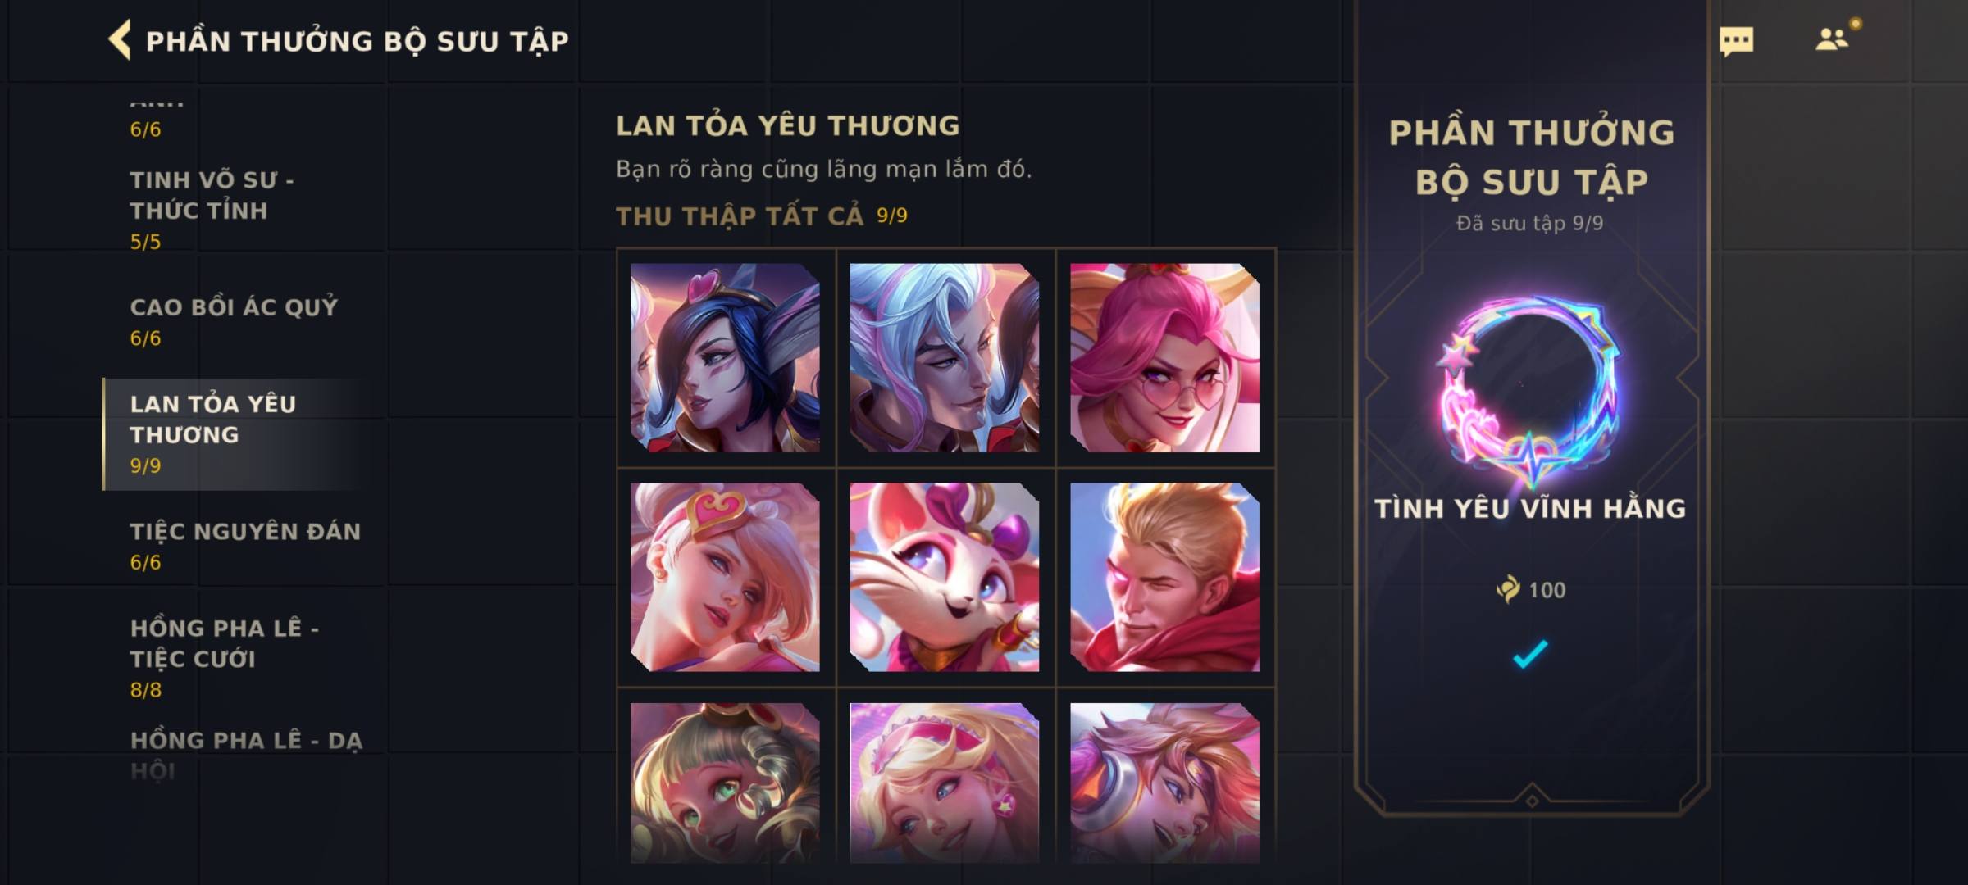Open the Tiệc Nguyên Đán collection

coord(243,546)
